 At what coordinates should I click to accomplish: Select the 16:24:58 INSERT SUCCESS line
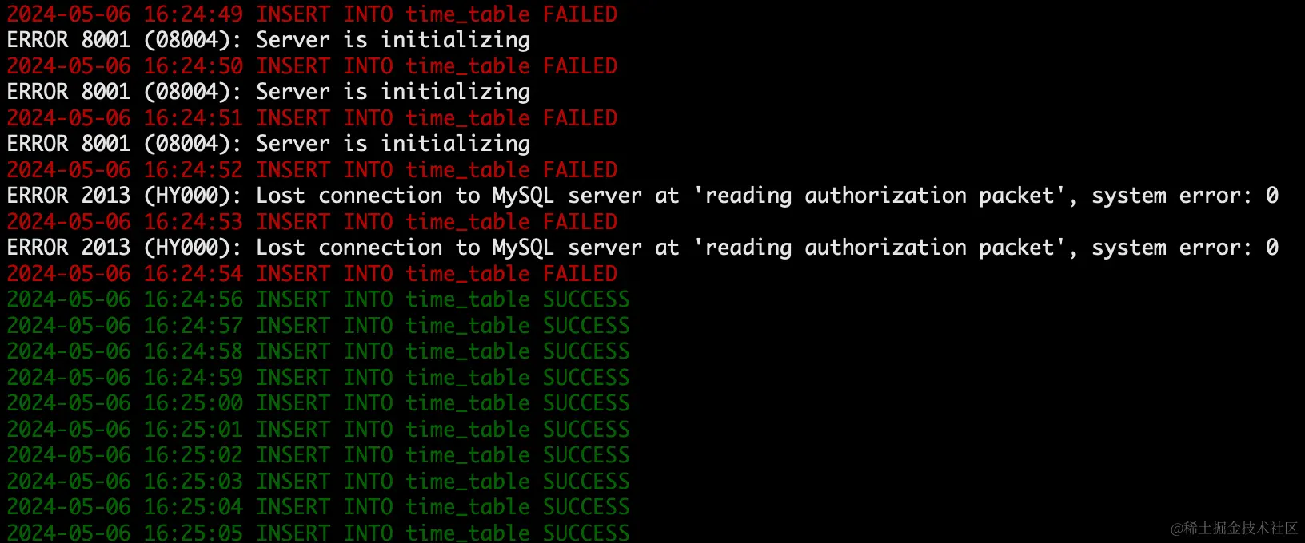tap(318, 351)
